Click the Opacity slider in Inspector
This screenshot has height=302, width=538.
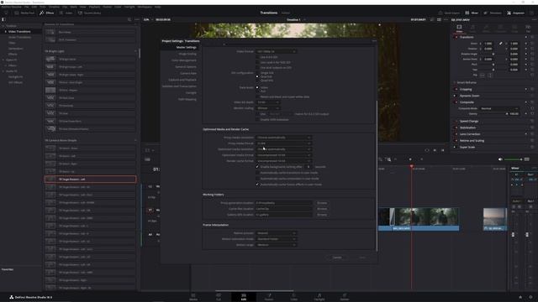pos(493,114)
